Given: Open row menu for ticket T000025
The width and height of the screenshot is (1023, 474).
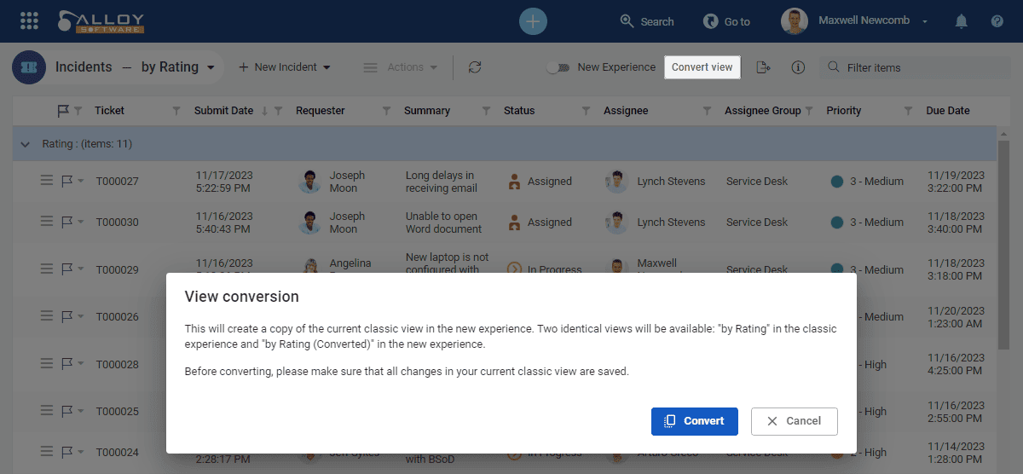Looking at the screenshot, I should pos(47,411).
